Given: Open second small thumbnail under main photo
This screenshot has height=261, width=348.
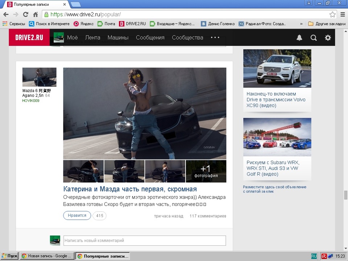Looking at the screenshot, I should pos(124,171).
